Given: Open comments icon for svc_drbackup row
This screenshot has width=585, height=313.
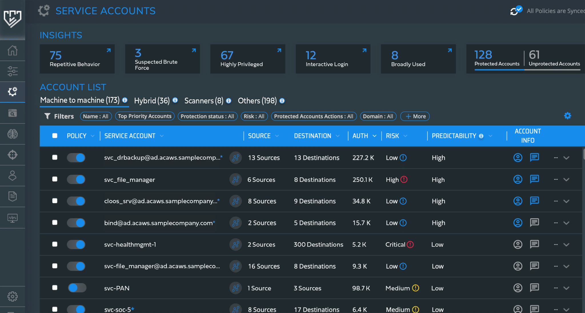Looking at the screenshot, I should [x=534, y=157].
